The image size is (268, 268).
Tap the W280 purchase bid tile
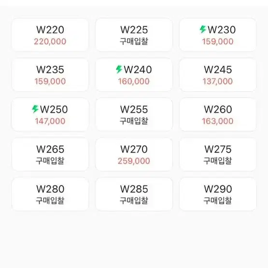pos(50,194)
